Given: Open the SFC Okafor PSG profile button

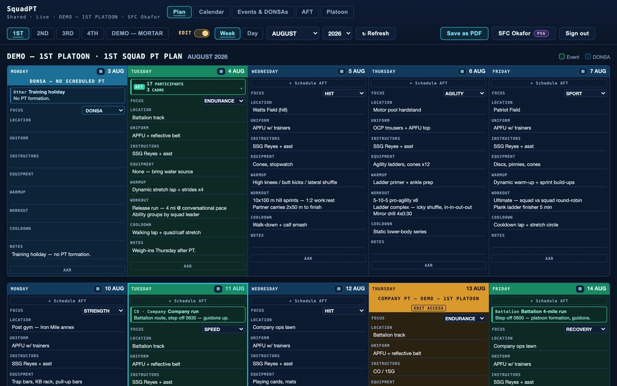Looking at the screenshot, I should (524, 34).
